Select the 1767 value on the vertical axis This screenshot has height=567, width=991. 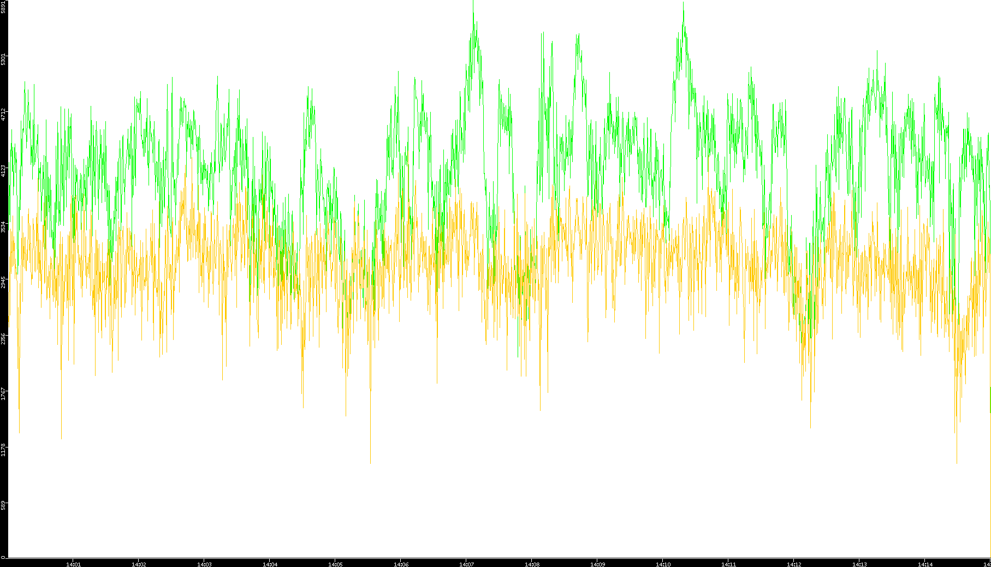click(3, 394)
